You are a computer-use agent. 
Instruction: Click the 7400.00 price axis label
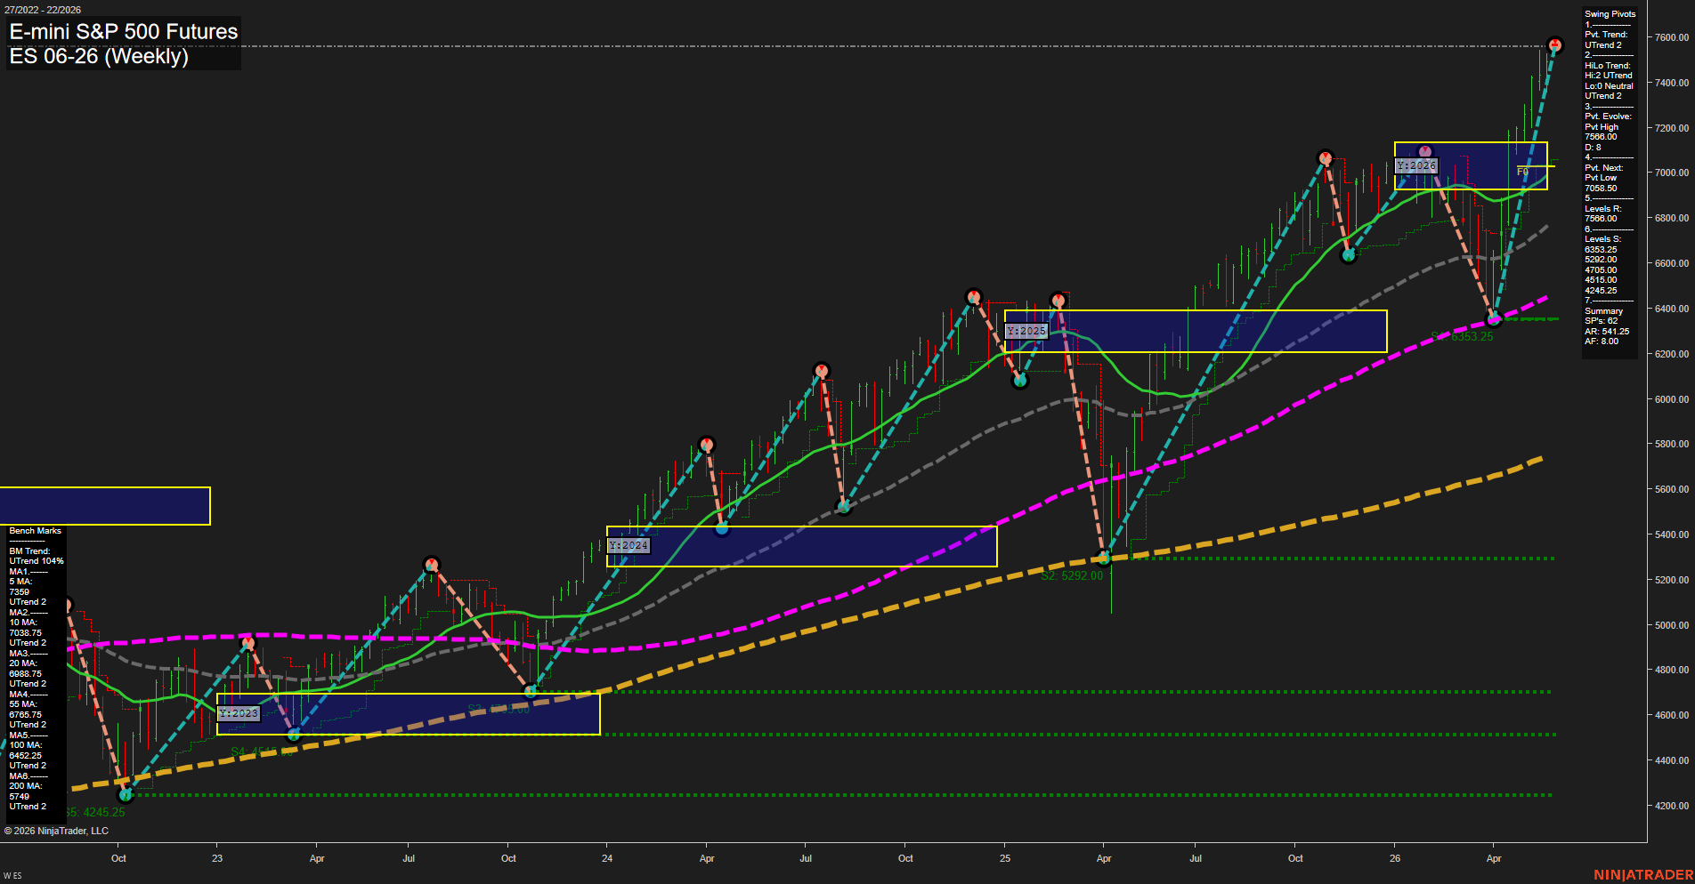(1672, 83)
